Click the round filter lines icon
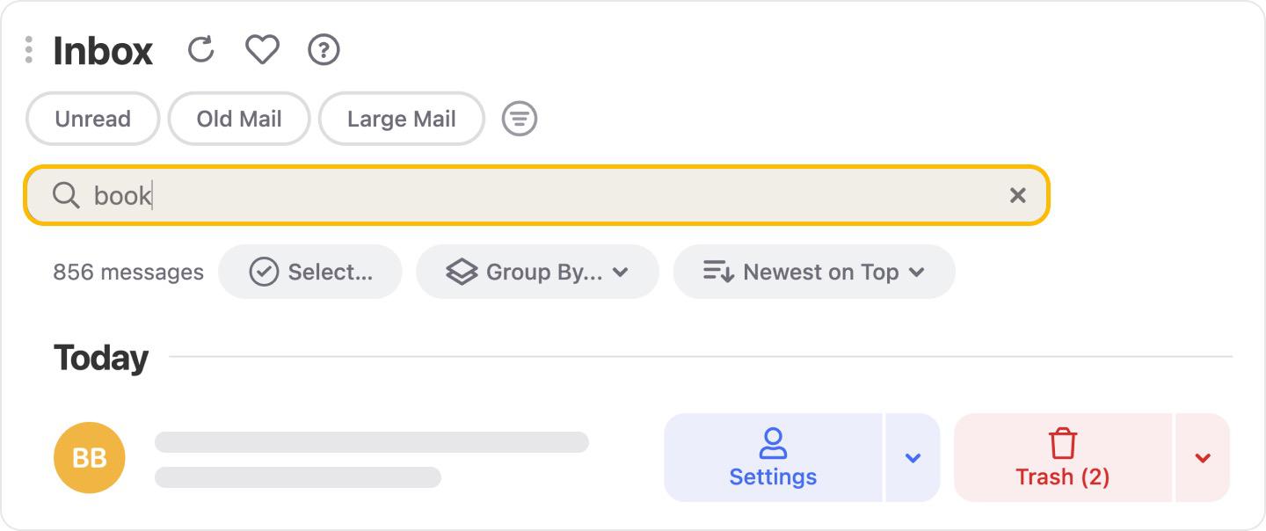Image resolution: width=1266 pixels, height=531 pixels. (520, 119)
